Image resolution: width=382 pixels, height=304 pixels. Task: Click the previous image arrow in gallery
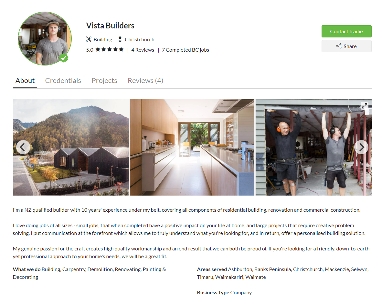point(23,147)
